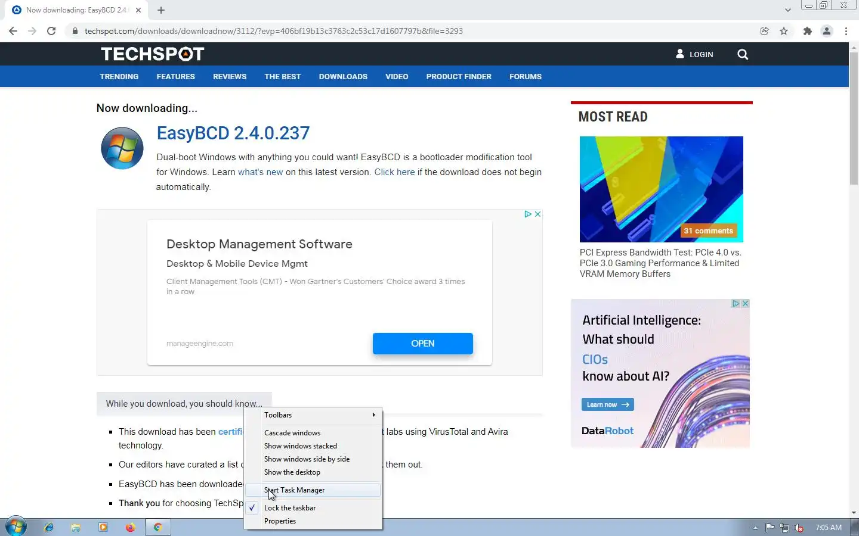Reload the page with refresh icon

tap(51, 31)
